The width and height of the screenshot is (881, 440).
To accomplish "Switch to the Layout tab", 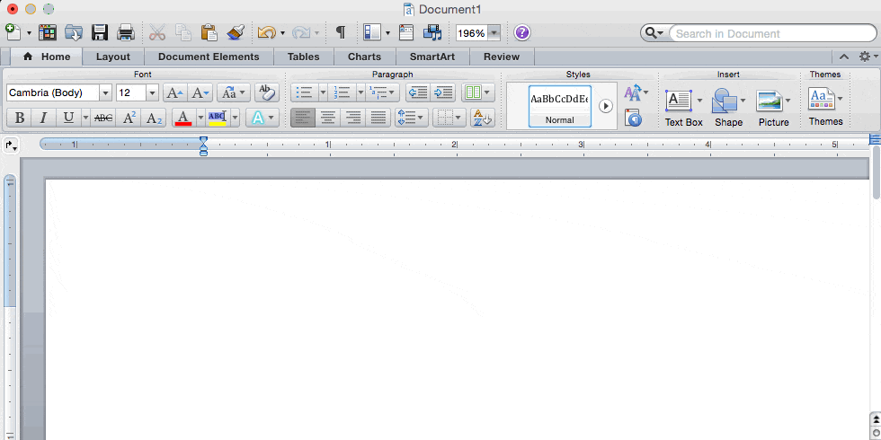I will click(x=113, y=57).
